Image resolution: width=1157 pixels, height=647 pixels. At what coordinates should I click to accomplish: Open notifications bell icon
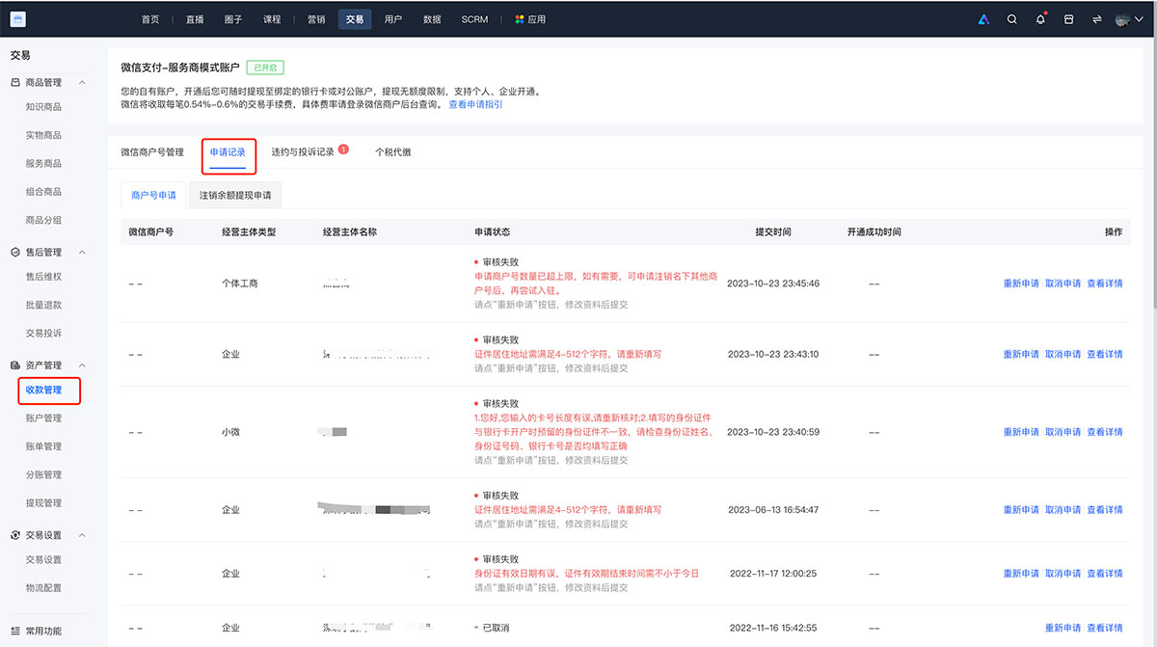click(x=1040, y=19)
